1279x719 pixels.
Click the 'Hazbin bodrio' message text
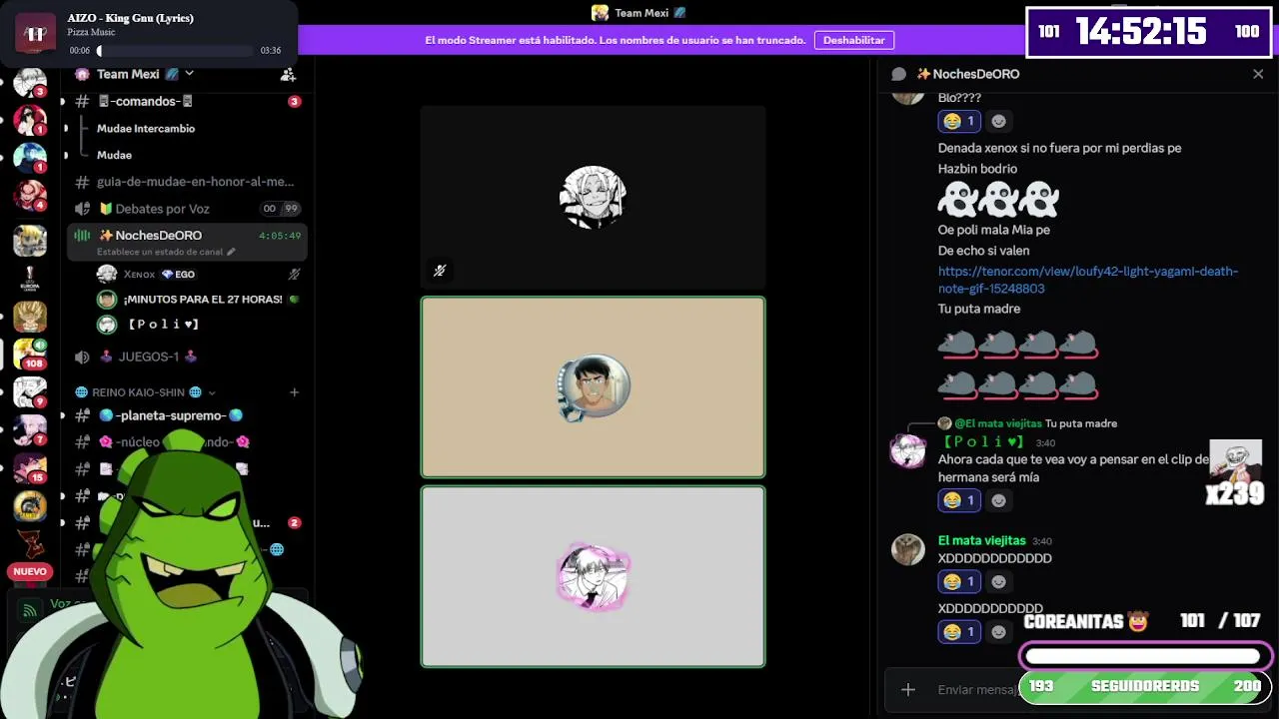pos(977,169)
